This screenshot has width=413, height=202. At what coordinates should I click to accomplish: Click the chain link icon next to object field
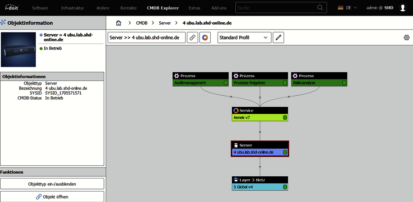(193, 37)
